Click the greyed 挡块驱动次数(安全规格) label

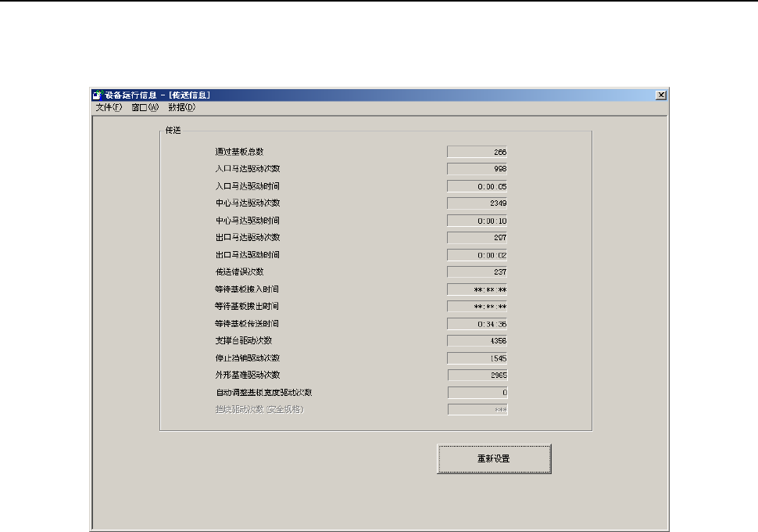pos(259,409)
